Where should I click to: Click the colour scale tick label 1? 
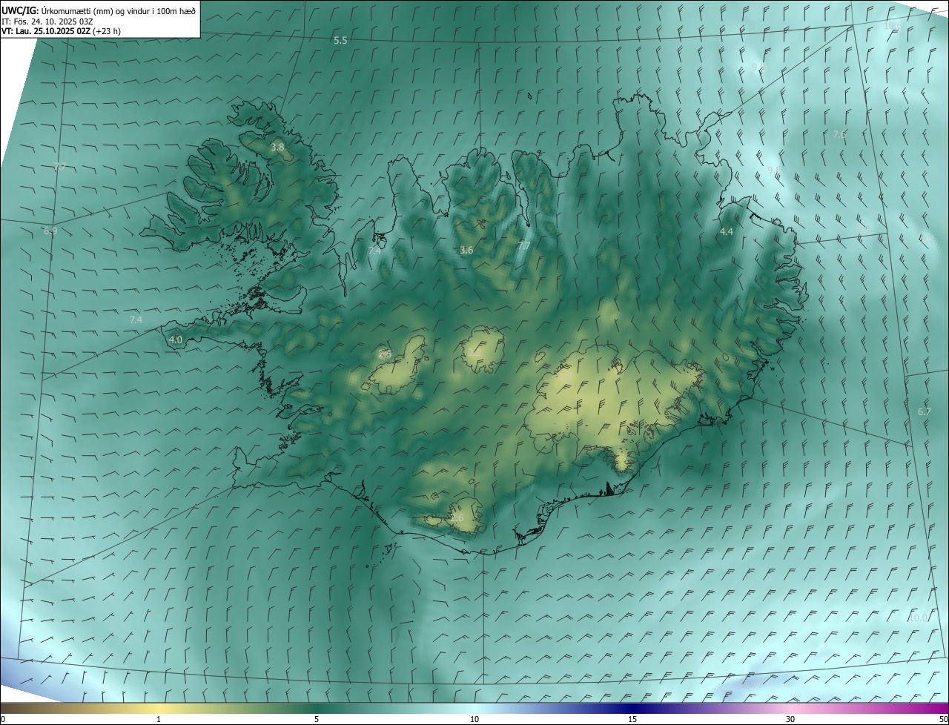coord(159,720)
